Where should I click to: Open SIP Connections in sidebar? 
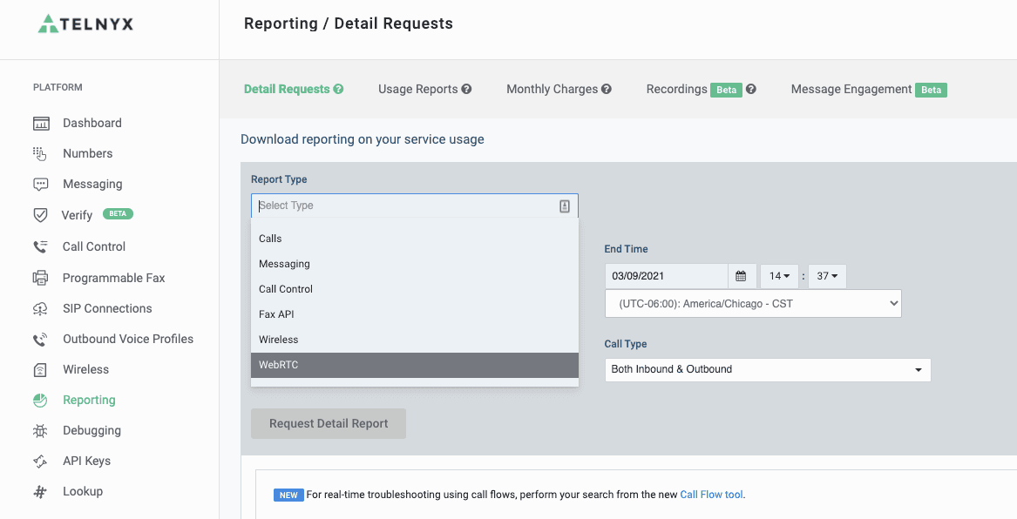[x=107, y=308]
